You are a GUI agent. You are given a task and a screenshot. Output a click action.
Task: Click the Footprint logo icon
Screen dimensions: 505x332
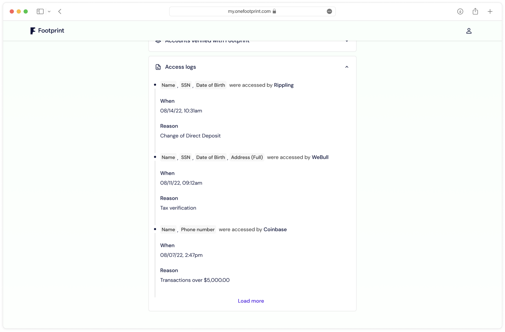point(33,31)
